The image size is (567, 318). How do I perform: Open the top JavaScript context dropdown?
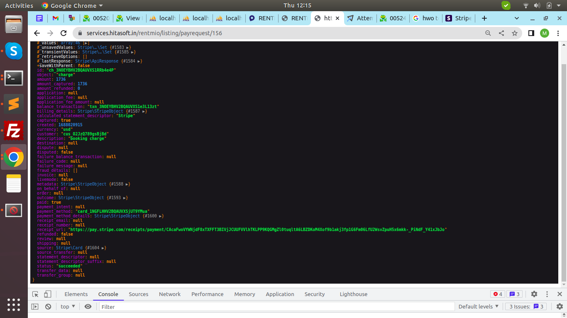coord(68,306)
